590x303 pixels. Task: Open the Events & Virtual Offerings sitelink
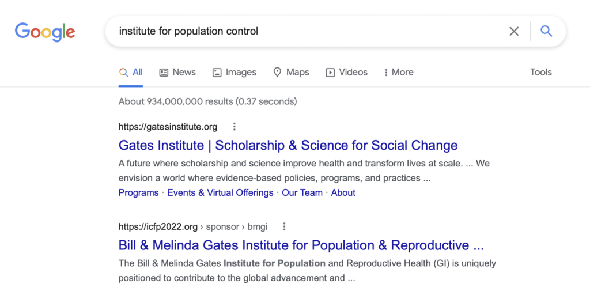pos(220,193)
